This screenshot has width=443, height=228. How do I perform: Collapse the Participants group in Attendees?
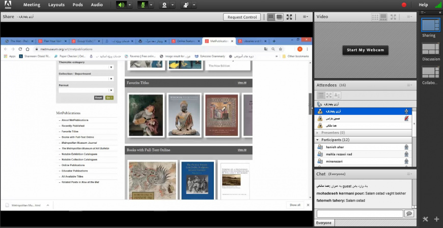click(318, 140)
